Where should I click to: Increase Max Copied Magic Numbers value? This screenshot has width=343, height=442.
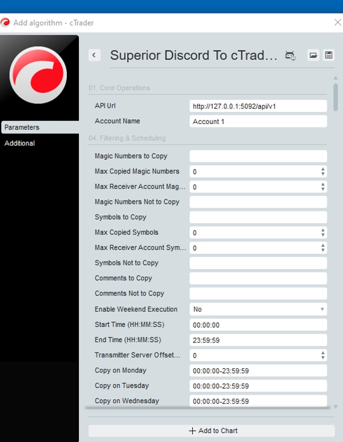tap(322, 169)
